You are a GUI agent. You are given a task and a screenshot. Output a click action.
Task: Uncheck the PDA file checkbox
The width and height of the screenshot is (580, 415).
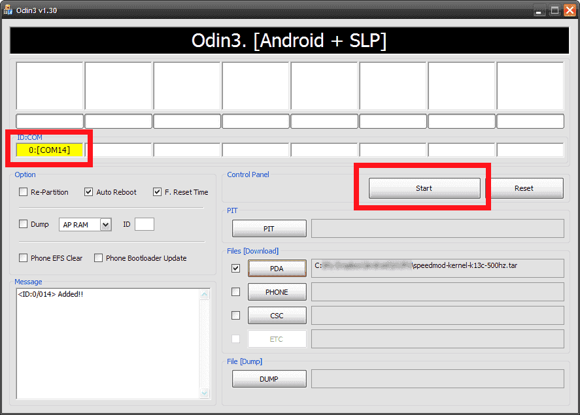point(235,269)
